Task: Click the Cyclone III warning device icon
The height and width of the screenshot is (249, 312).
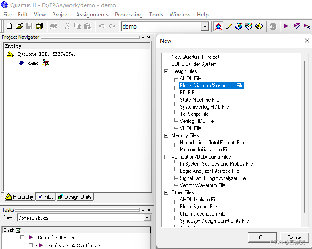Action: coord(10,54)
